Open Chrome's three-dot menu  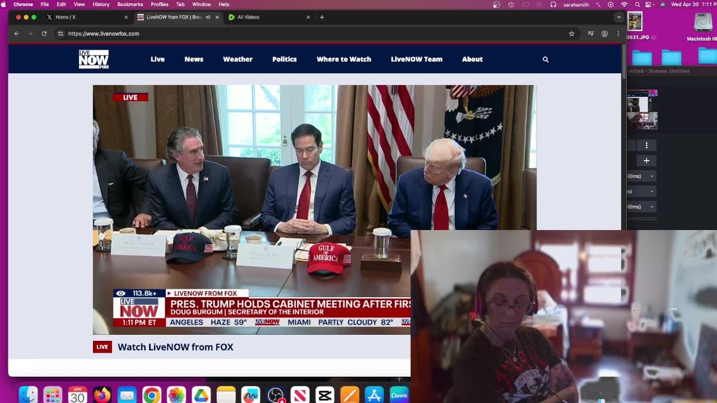(618, 34)
